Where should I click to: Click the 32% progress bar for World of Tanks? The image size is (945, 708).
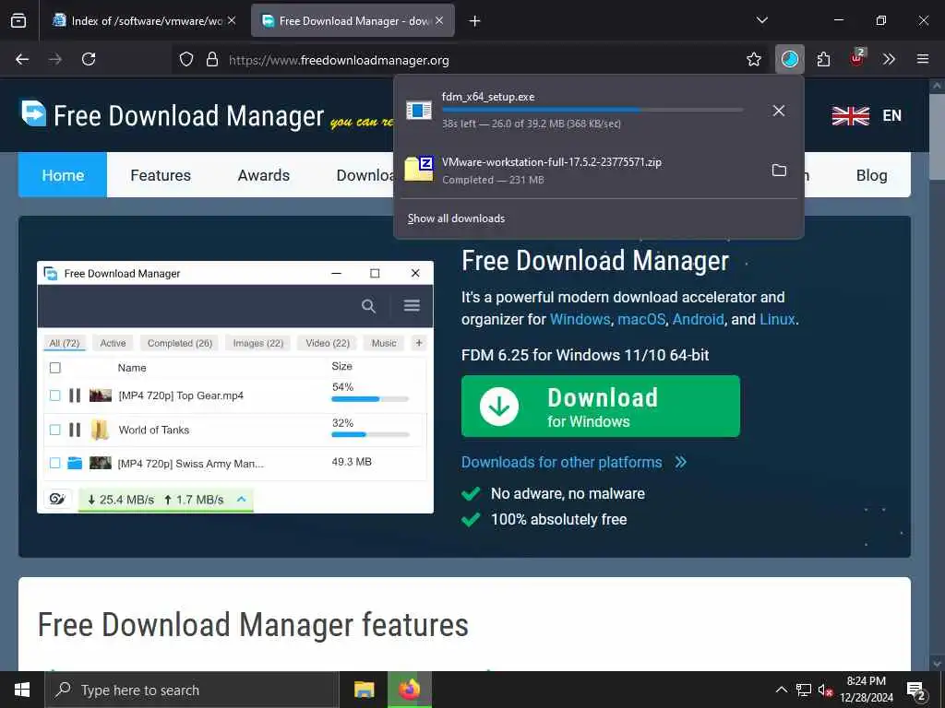click(x=370, y=435)
